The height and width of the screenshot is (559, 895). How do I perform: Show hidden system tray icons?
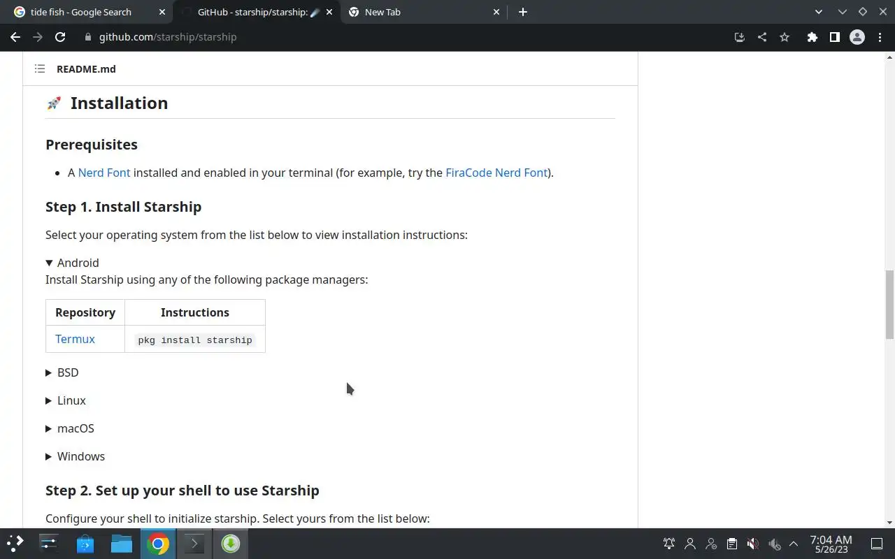pyautogui.click(x=794, y=544)
